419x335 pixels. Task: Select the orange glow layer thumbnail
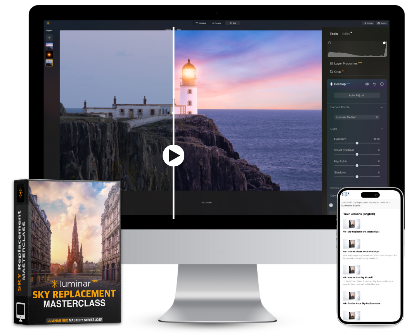coord(49,55)
